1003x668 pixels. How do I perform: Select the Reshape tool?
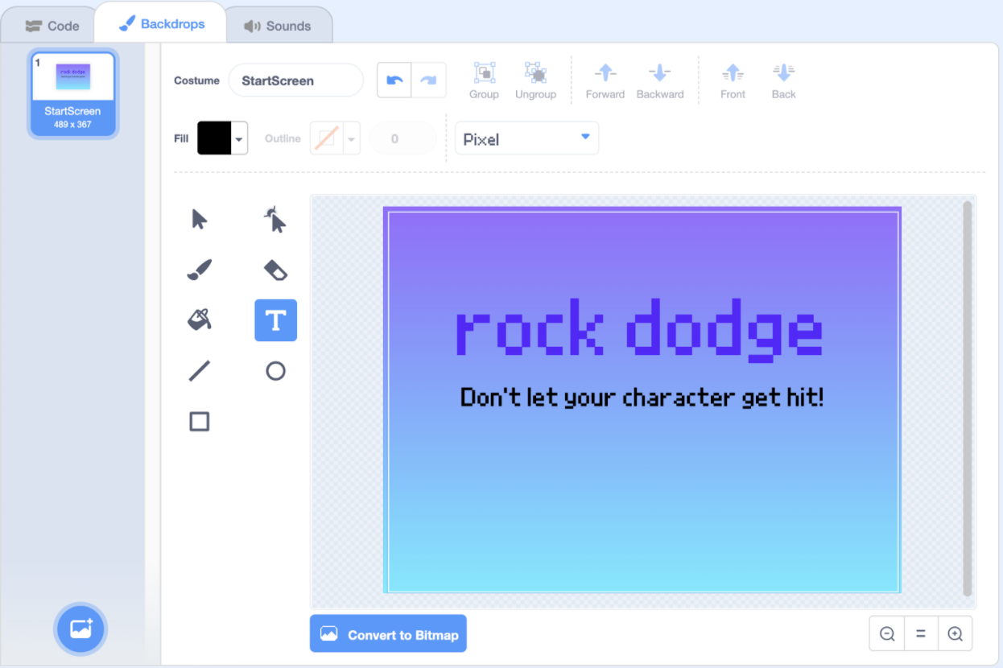(x=275, y=219)
